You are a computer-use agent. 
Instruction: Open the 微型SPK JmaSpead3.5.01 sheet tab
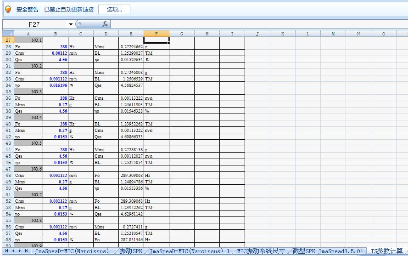coord(328,251)
